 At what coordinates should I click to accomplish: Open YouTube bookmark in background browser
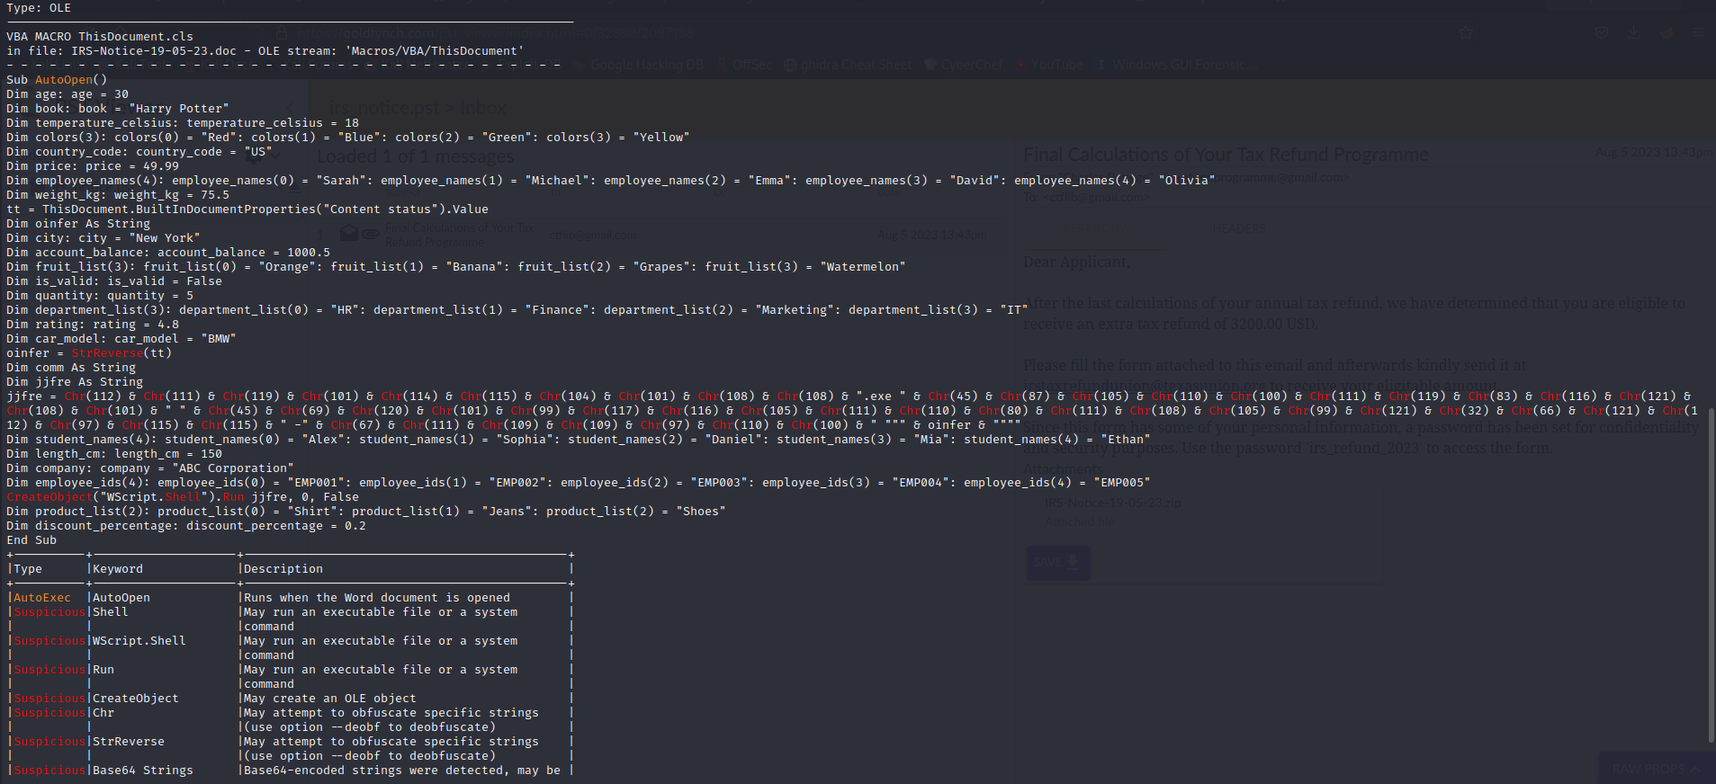(1049, 65)
